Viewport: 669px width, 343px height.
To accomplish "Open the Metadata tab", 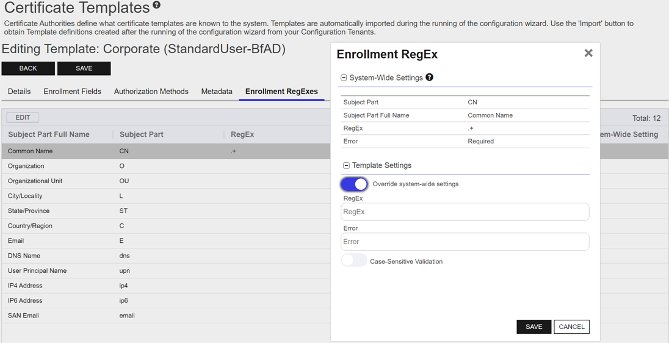I will pyautogui.click(x=217, y=92).
